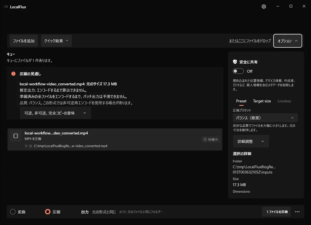Select the 変換 radio button
Screen dimensions: 311x225
[13, 212]
